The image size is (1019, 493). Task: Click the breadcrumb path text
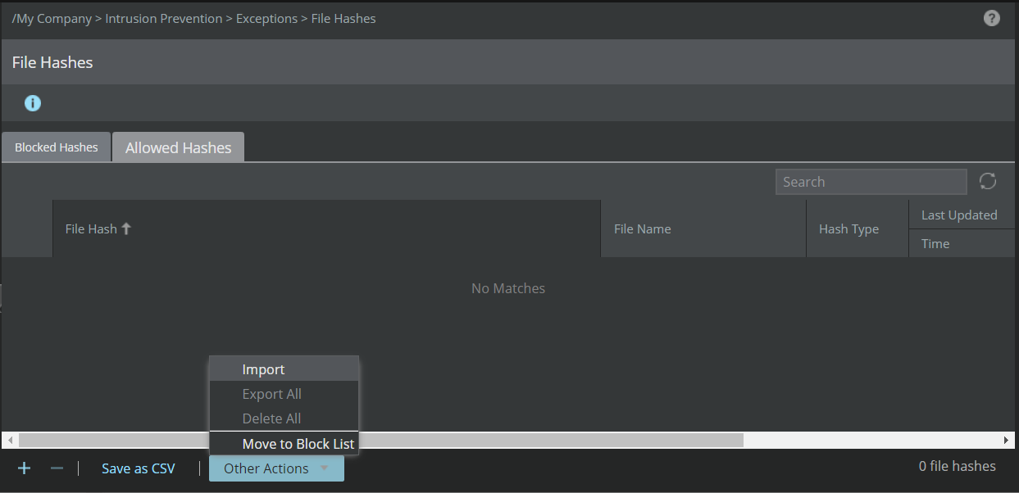(193, 18)
